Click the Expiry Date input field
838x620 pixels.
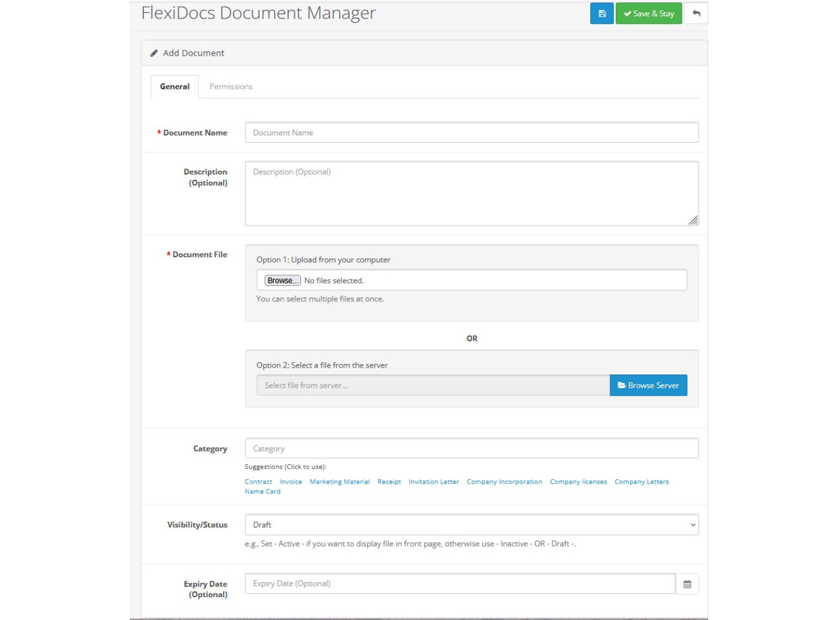[x=460, y=583]
